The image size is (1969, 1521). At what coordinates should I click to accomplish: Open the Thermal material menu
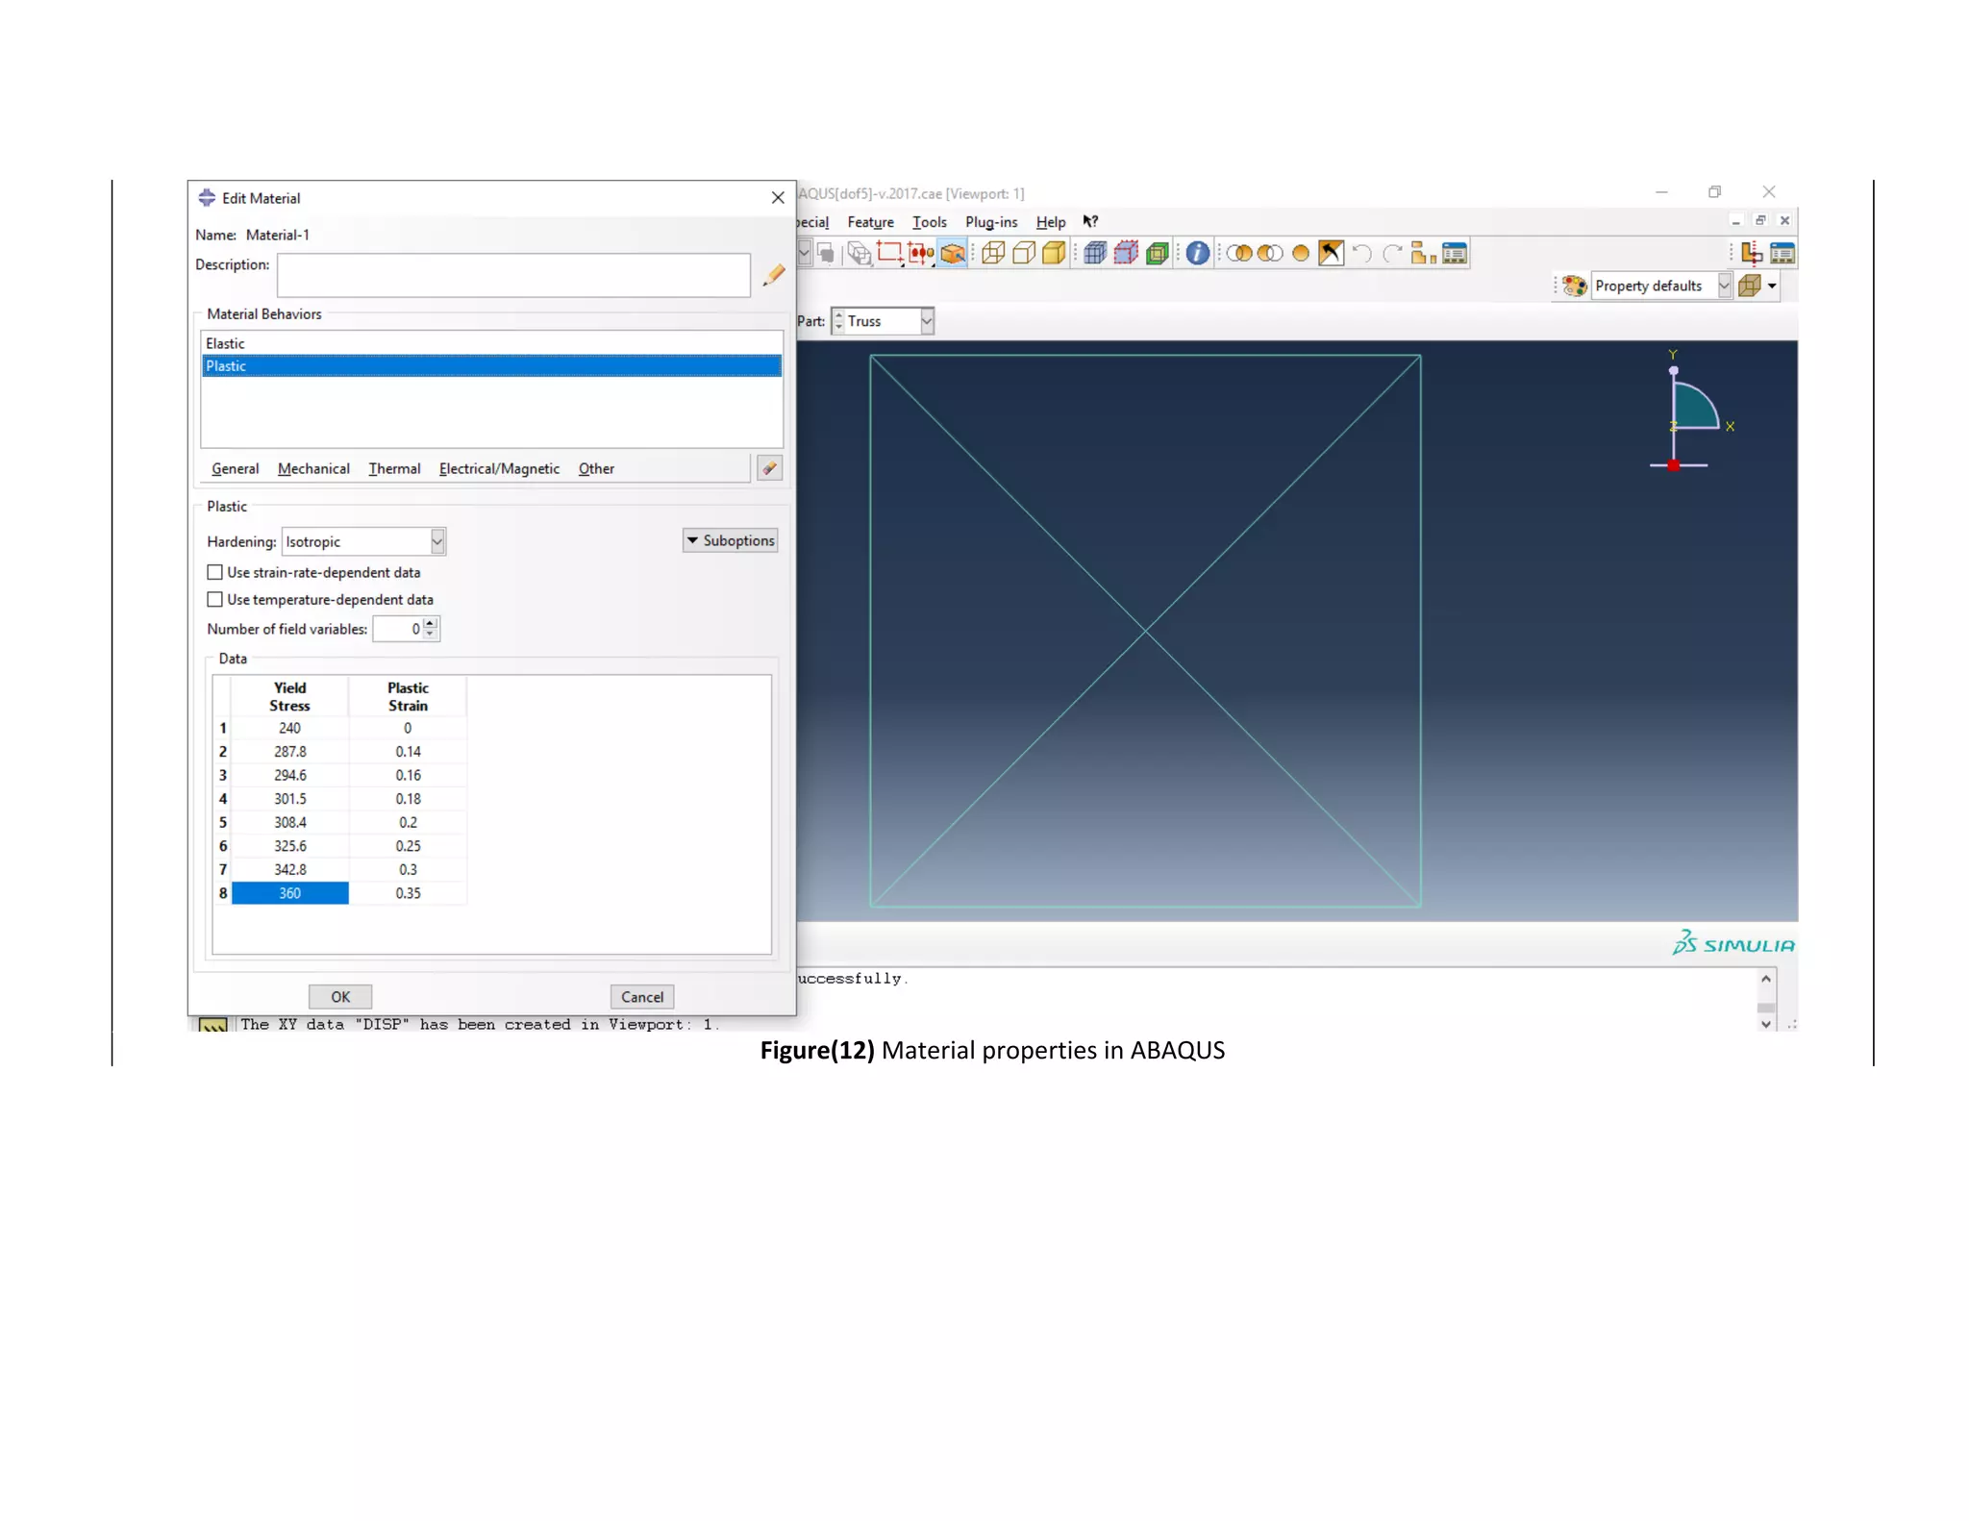(394, 468)
